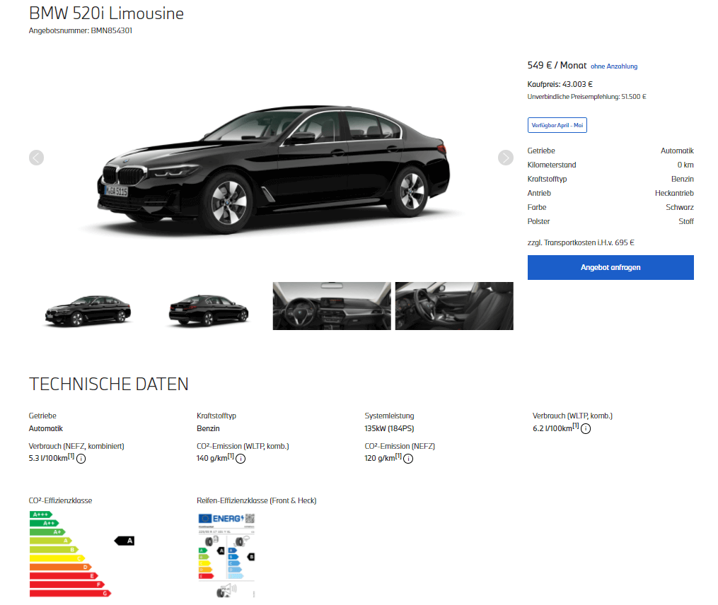Open the tire ENERG efficiency label image

click(x=226, y=555)
